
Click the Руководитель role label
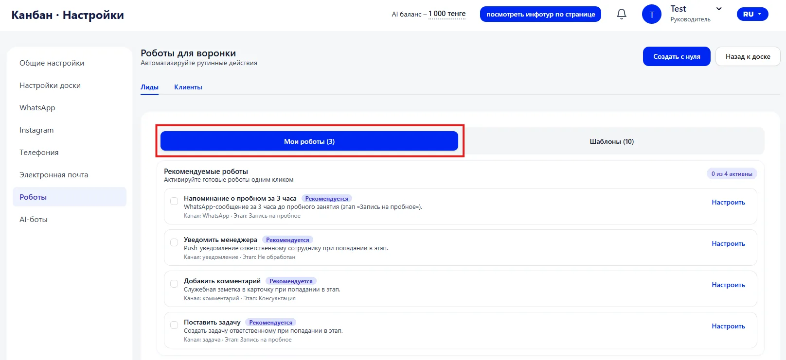[x=690, y=19]
